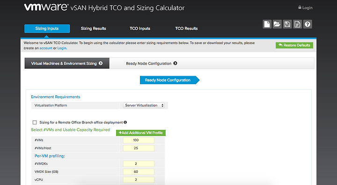Screen dimensions: 337x185
Task: Click the Restore Defaults button
Action: pos(294,45)
